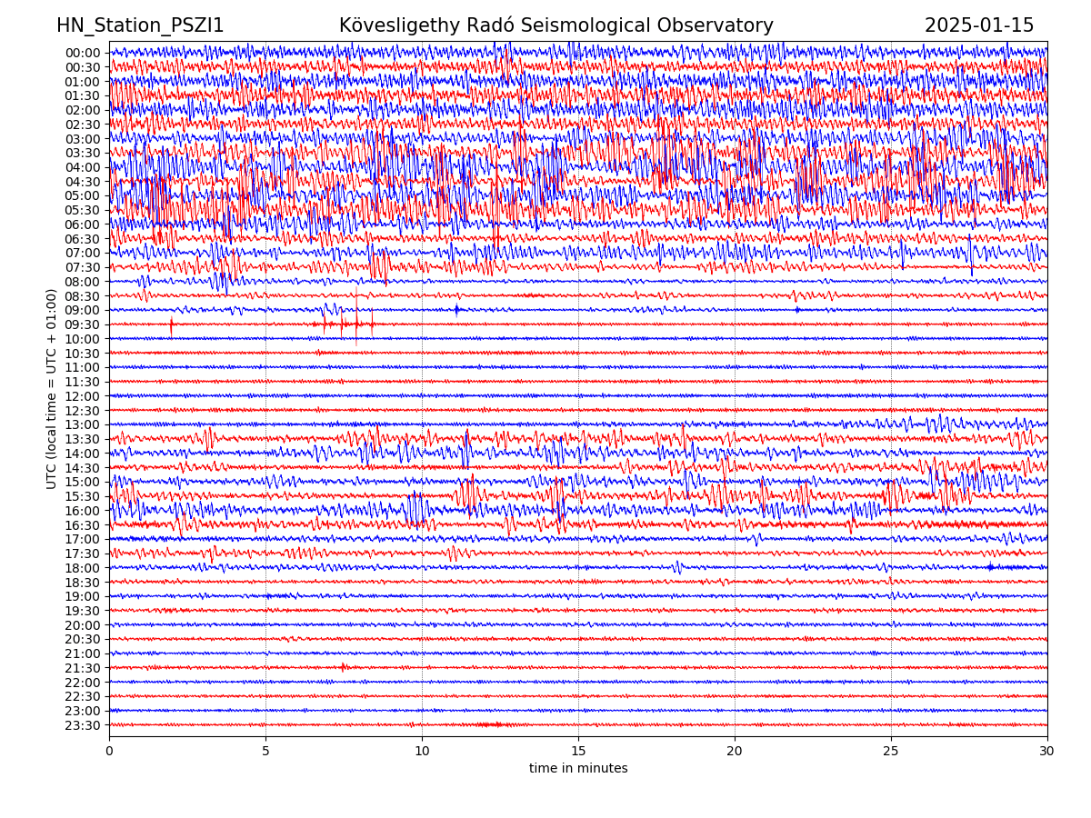Click the HN_Station_PSZI1 station title
The width and height of the screenshot is (1091, 818).
(x=140, y=26)
